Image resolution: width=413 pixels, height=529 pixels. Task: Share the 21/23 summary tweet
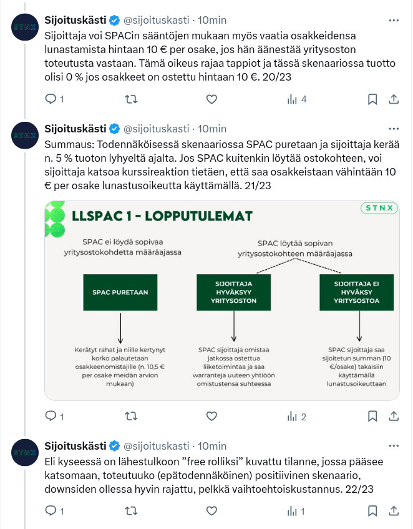coord(394,416)
